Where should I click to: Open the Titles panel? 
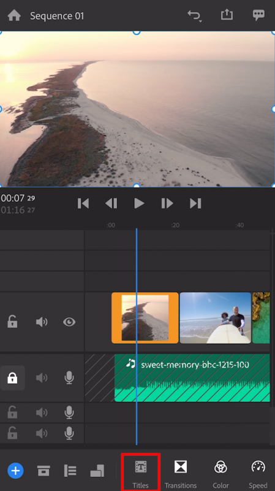(x=141, y=472)
